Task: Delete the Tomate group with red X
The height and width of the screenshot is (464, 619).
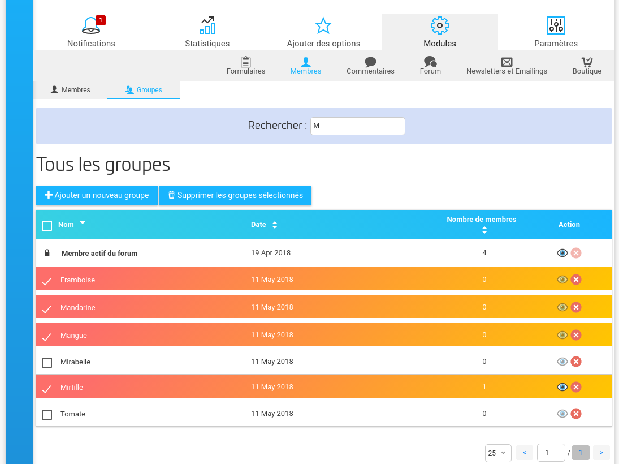Action: (576, 414)
